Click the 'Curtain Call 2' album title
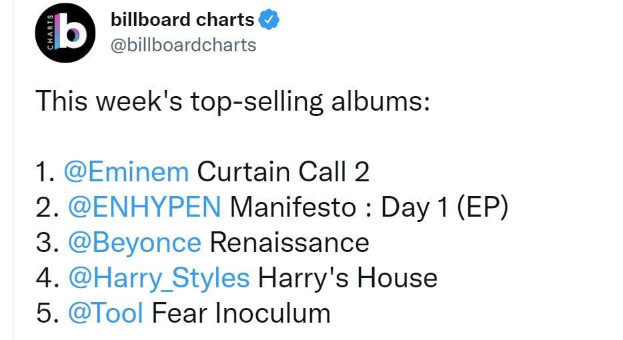 [283, 172]
